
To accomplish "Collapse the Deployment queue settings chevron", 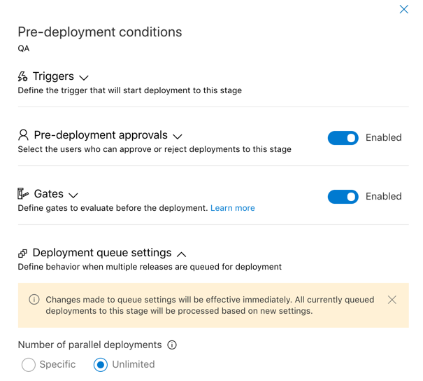I will tap(182, 254).
